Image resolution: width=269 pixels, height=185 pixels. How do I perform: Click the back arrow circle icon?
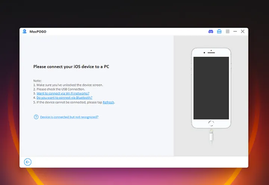28,162
